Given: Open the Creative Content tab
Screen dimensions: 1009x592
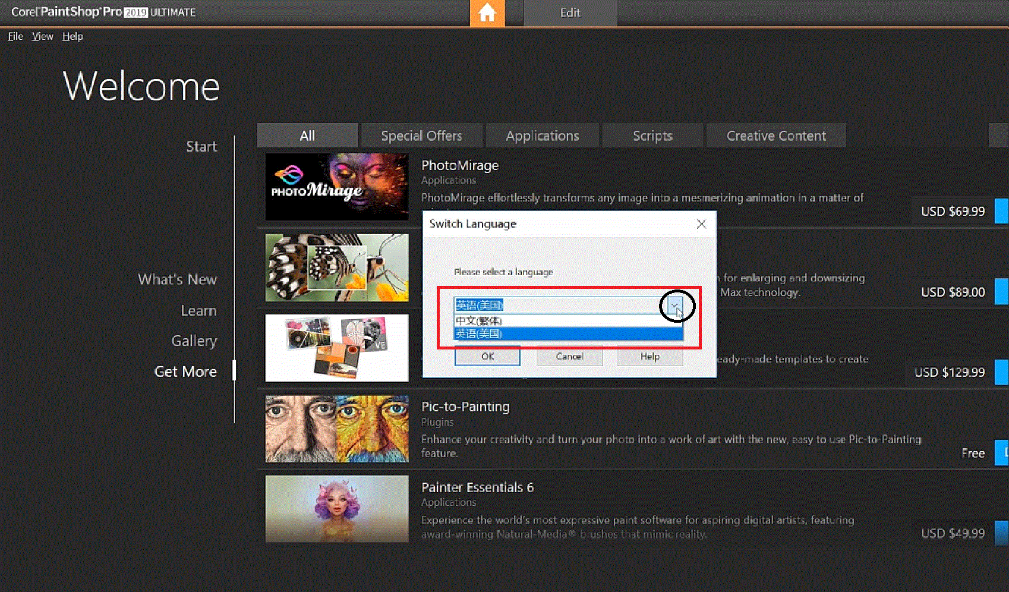Looking at the screenshot, I should pos(775,136).
